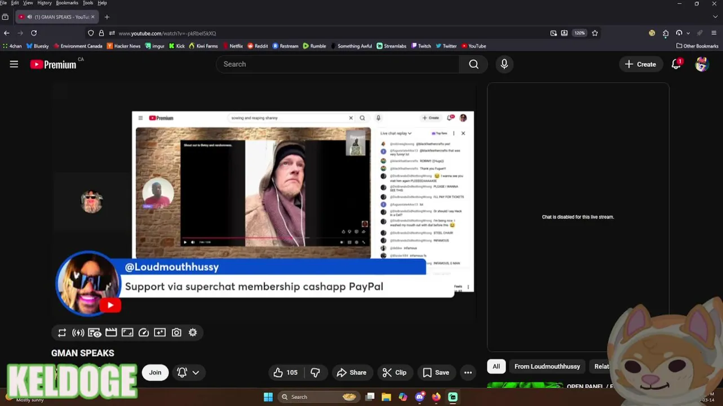Open the Bluesky bookmark

pyautogui.click(x=38, y=46)
